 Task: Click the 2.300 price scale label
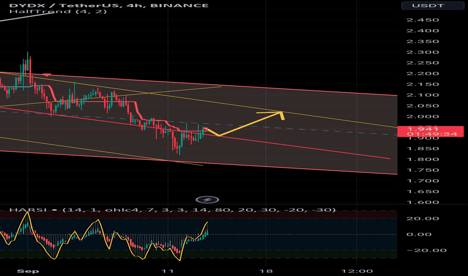click(x=423, y=52)
